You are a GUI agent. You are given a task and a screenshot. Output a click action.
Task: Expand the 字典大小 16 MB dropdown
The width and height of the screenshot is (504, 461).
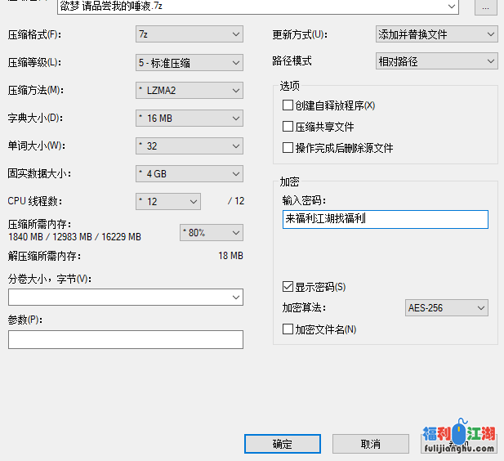click(x=189, y=119)
